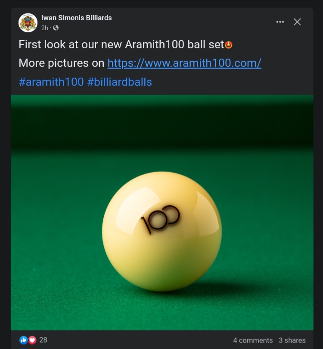Click the star-eyes emoji in post text
The height and width of the screenshot is (349, 323).
click(229, 45)
